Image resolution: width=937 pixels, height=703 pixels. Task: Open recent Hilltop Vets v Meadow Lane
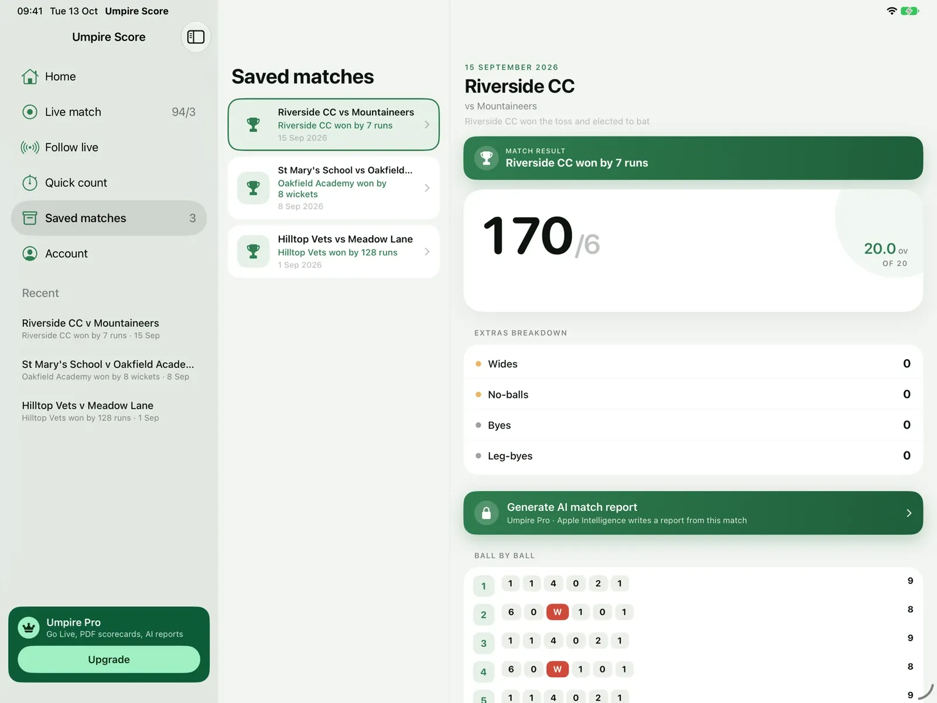click(90, 411)
